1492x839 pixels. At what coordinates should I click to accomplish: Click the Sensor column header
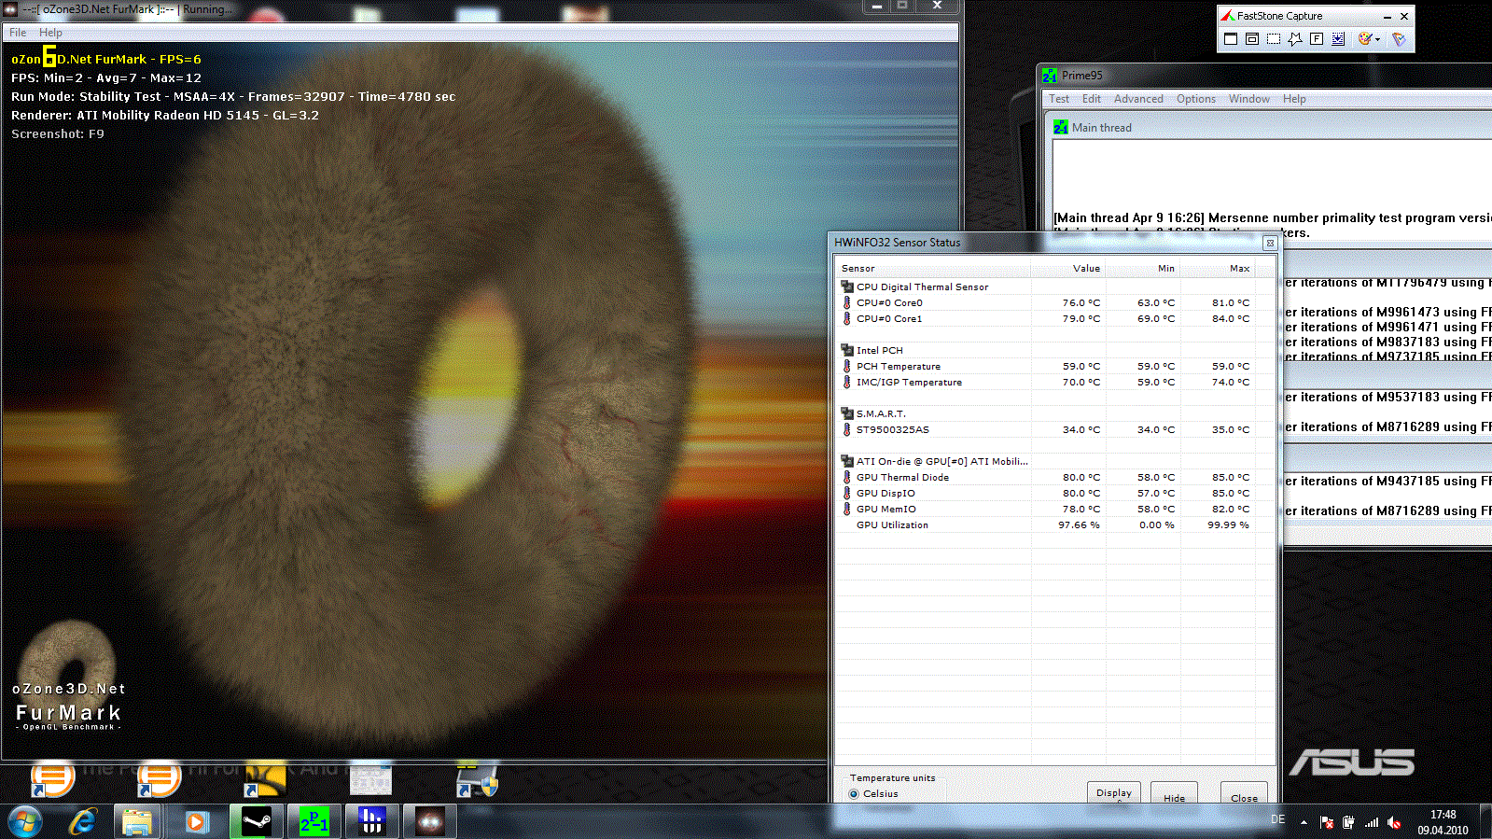[933, 269]
